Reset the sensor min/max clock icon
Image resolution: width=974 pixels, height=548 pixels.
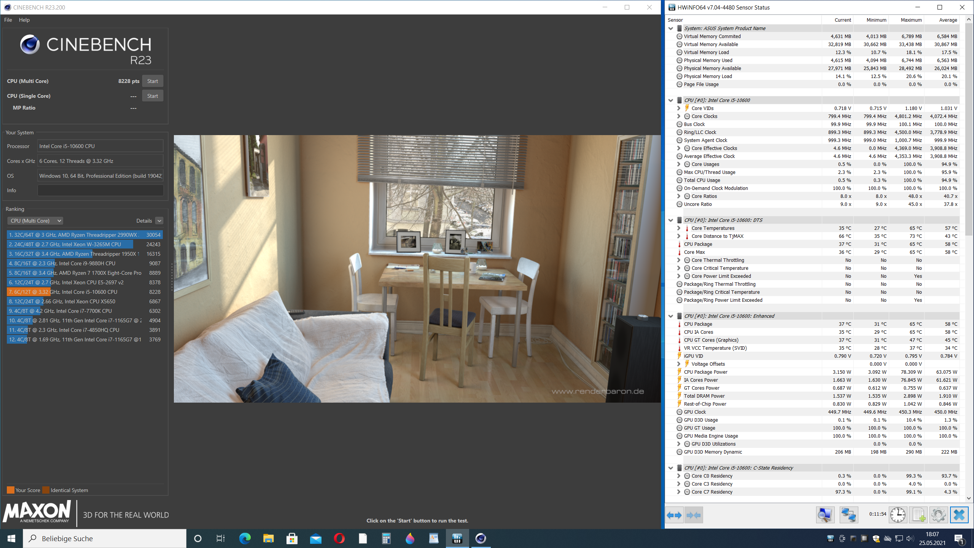click(x=898, y=515)
